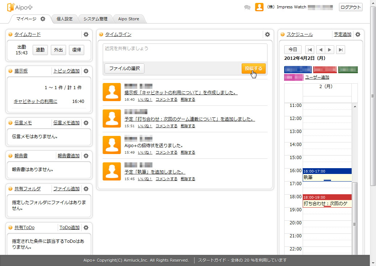
Task: Open the chat bubble icon in the header
Action: pyautogui.click(x=247, y=7)
